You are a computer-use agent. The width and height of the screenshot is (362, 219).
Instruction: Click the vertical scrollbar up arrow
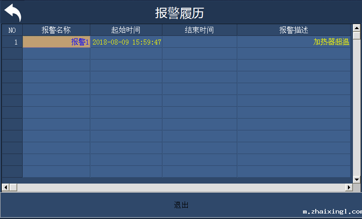coord(357,27)
